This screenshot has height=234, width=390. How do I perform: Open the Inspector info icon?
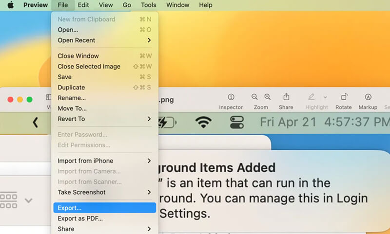pyautogui.click(x=231, y=97)
